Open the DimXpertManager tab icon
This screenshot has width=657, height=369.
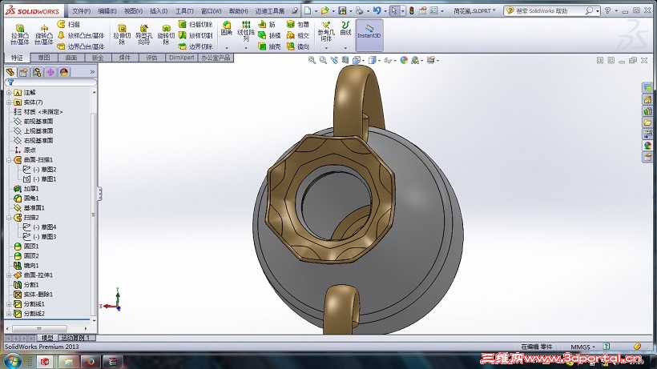click(x=50, y=72)
